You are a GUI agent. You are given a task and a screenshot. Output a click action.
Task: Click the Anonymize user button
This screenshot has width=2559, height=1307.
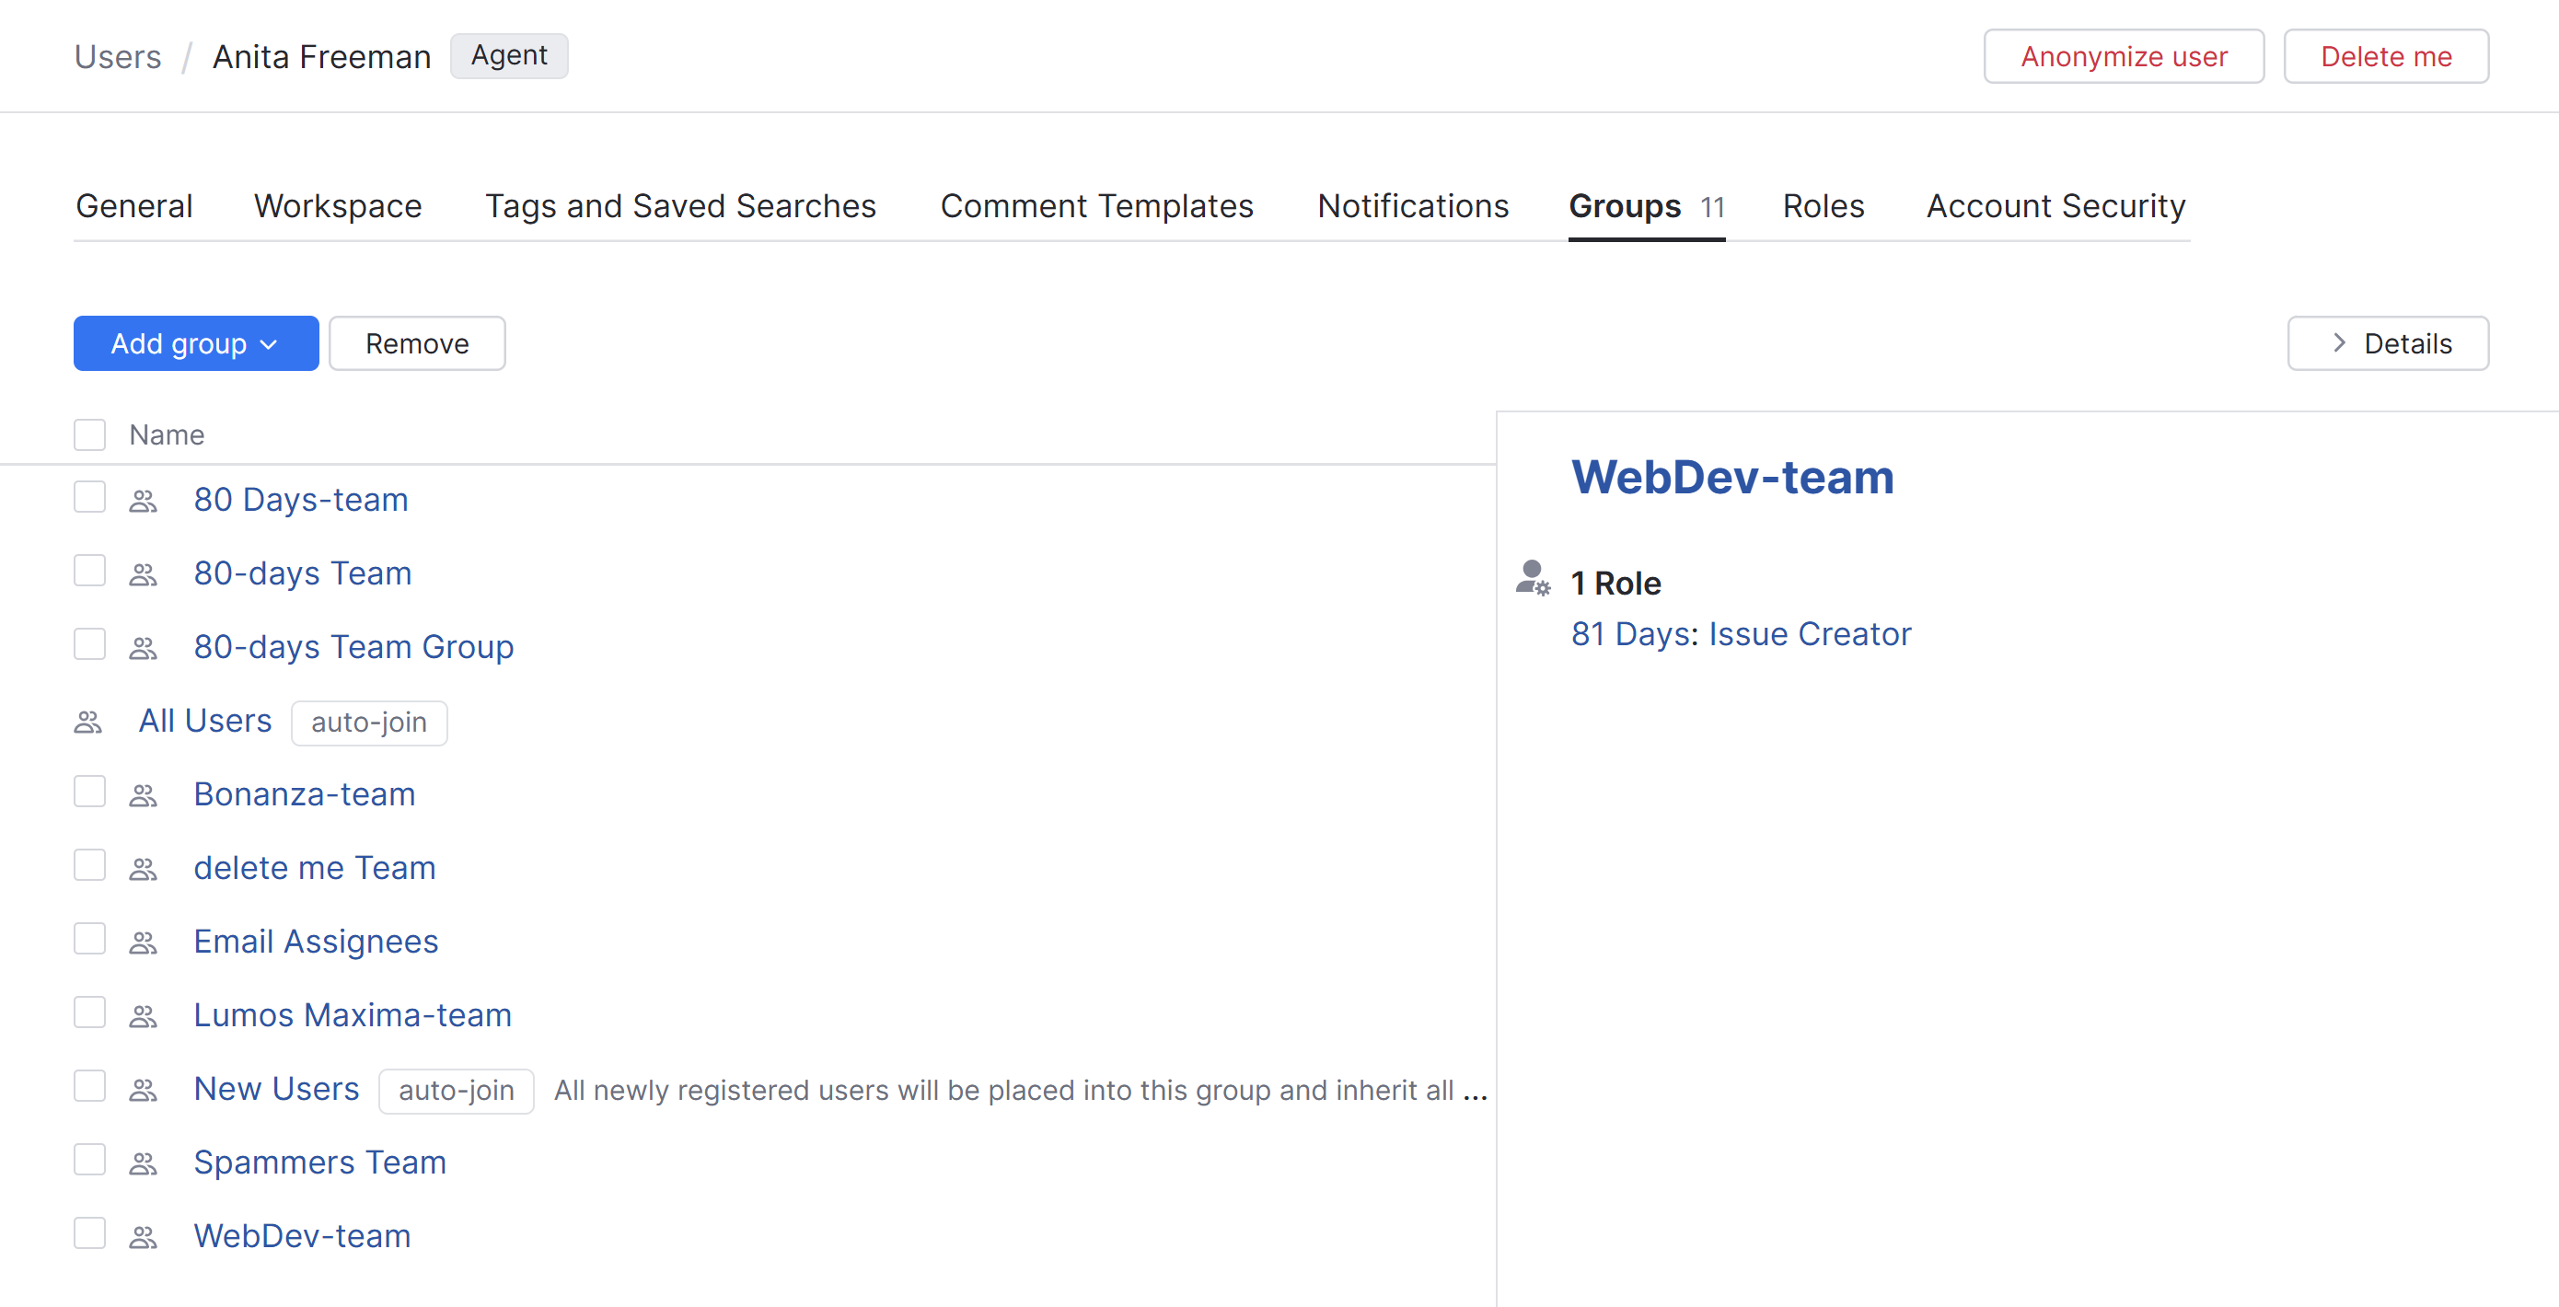tap(2124, 55)
